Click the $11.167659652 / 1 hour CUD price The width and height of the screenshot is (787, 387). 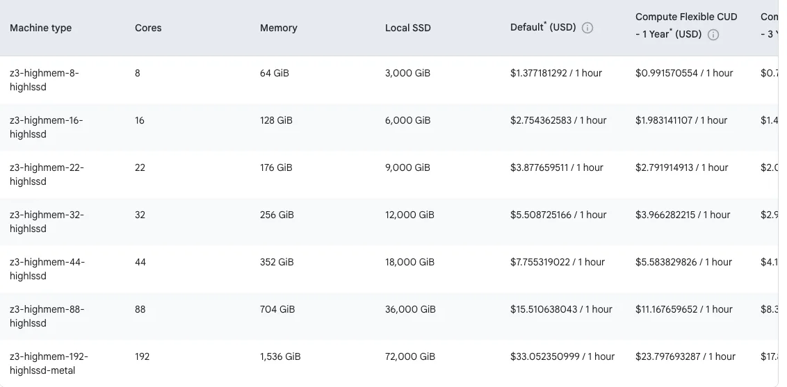coord(684,308)
